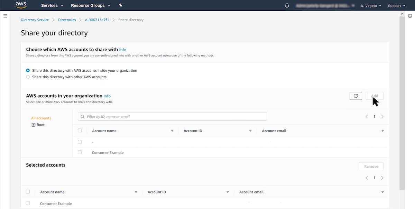The width and height of the screenshot is (415, 209).
Task: Go to next page in organization accounts list
Action: [x=382, y=117]
